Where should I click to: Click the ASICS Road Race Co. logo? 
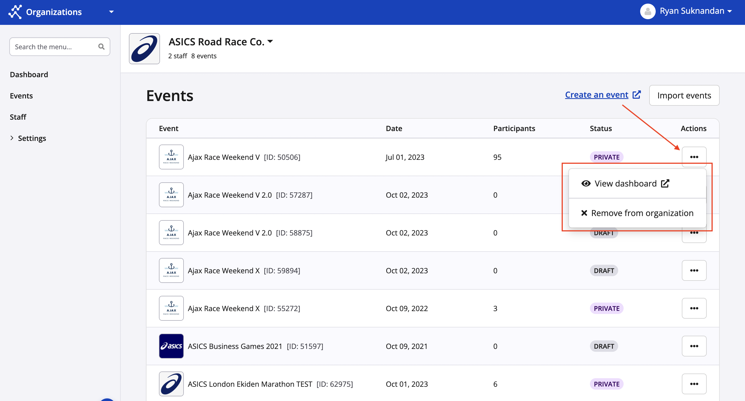click(x=144, y=49)
